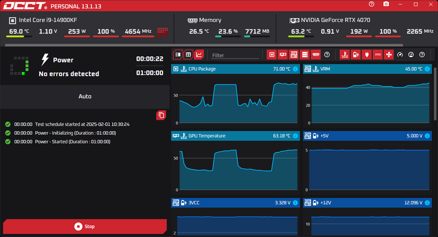The width and height of the screenshot is (438, 237).
Task: Click the 'No errors detected' status
Action: [69, 73]
